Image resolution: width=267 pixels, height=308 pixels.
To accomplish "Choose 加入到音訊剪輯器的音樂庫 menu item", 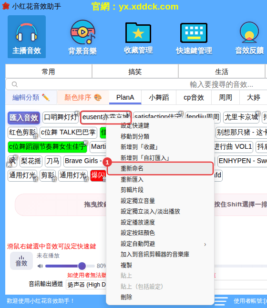I will click(160, 255).
